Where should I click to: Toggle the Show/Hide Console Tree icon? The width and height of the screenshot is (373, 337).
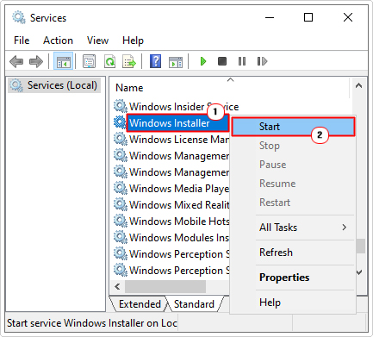[64, 61]
